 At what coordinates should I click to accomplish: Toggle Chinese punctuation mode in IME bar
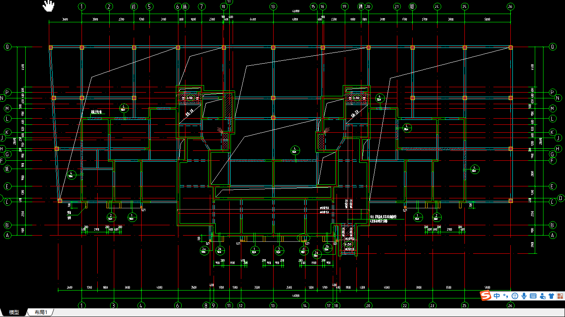505,296
